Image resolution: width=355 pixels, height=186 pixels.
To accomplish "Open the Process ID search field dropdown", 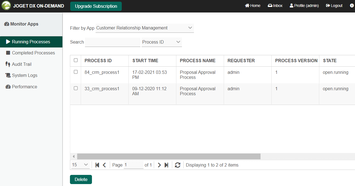I will point(162,42).
